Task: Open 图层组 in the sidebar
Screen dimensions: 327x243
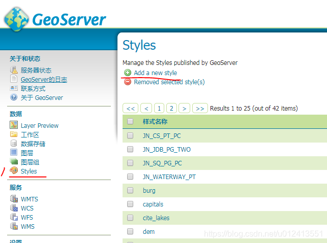Action: (30, 162)
